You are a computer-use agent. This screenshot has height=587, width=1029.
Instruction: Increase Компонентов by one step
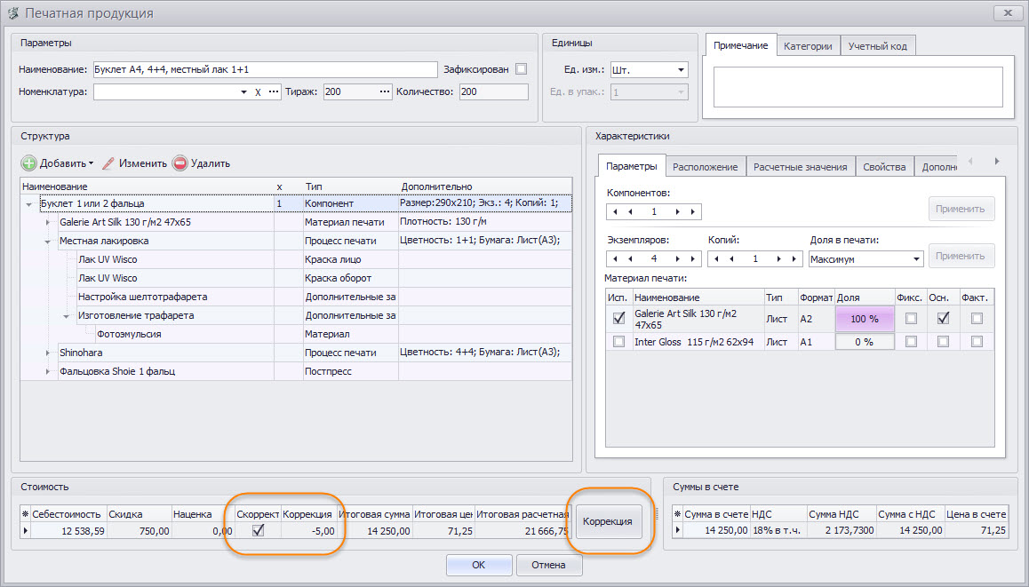677,212
